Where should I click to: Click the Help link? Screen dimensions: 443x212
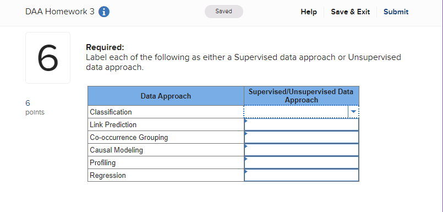(x=309, y=12)
